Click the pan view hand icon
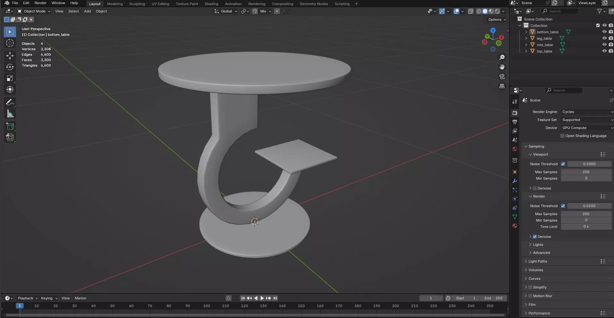The width and height of the screenshot is (614, 318). 502,67
